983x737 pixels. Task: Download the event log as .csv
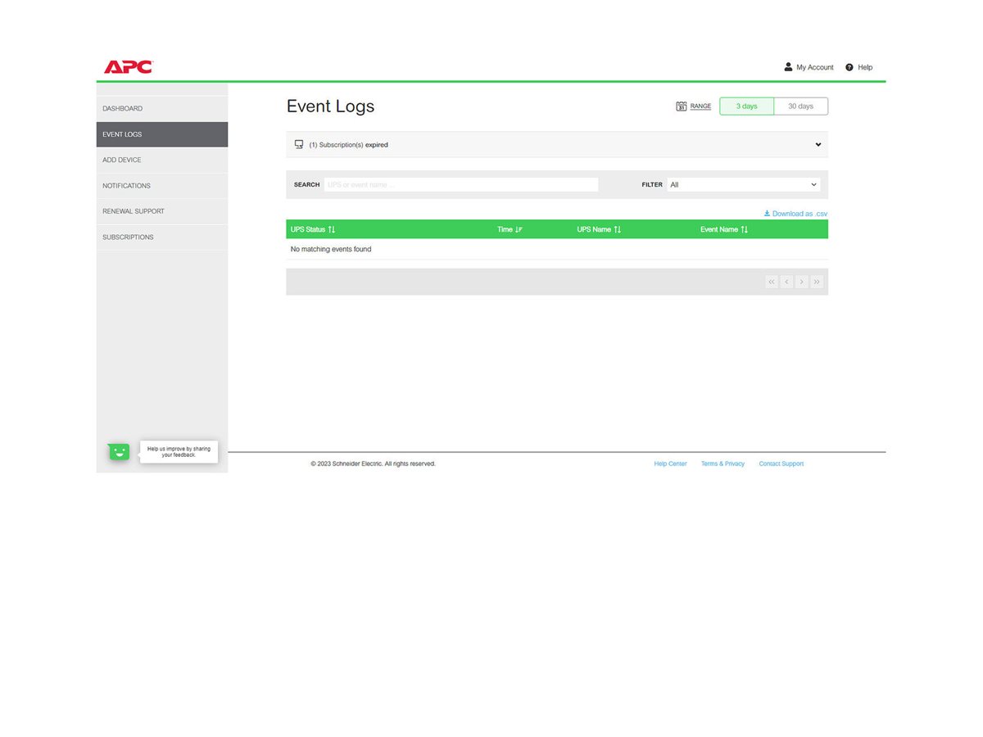click(795, 213)
